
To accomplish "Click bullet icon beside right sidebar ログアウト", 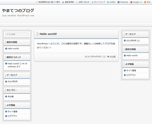I will point(125,75).
